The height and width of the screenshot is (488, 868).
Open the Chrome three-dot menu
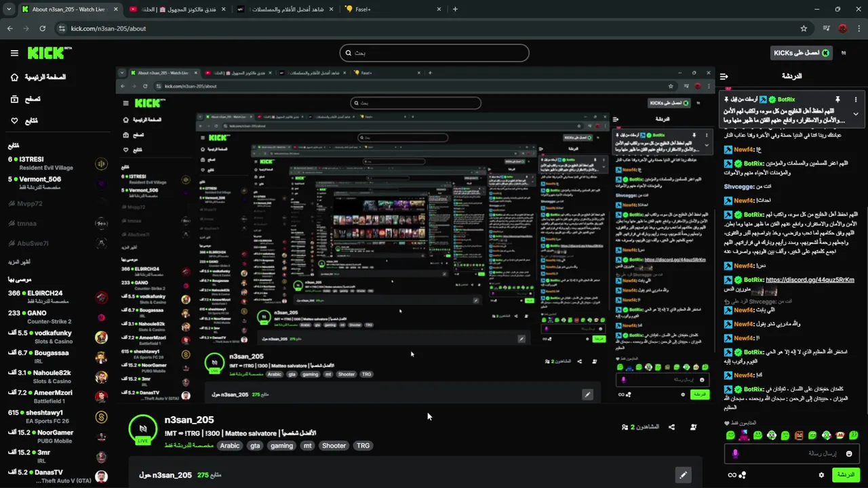pos(859,28)
